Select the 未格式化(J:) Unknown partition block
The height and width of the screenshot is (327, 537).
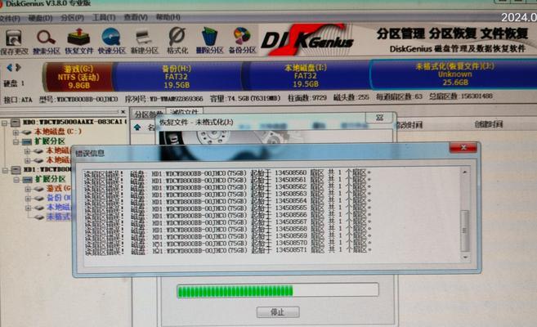pos(454,74)
